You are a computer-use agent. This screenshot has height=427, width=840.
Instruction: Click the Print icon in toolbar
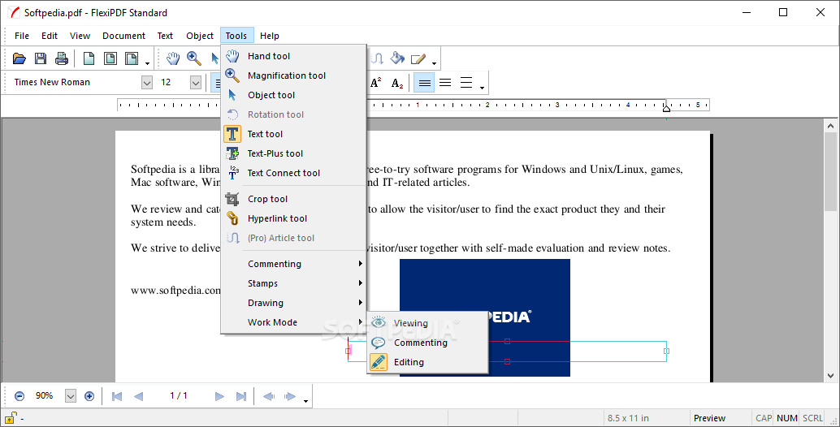point(62,58)
